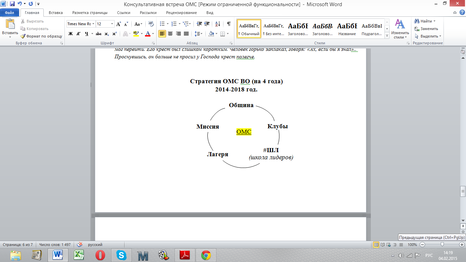Toggle show paragraph marks ¶

pos(229,24)
